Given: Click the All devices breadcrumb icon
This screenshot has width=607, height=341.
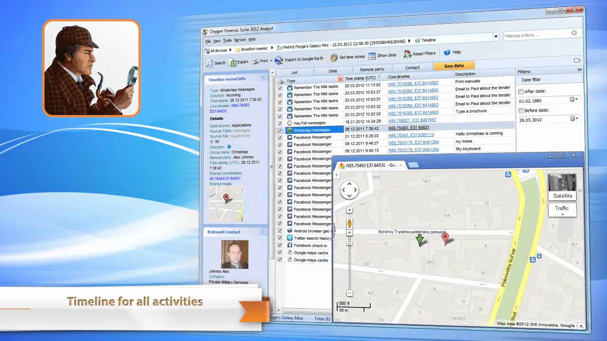Looking at the screenshot, I should [x=207, y=51].
